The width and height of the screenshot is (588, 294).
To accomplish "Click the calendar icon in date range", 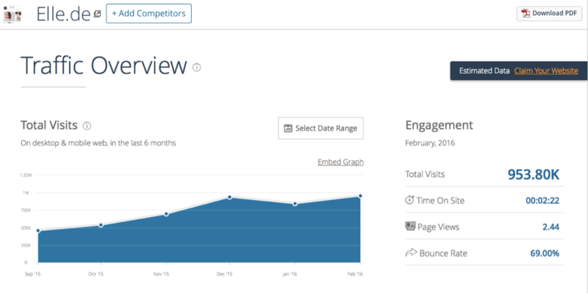I will (288, 128).
